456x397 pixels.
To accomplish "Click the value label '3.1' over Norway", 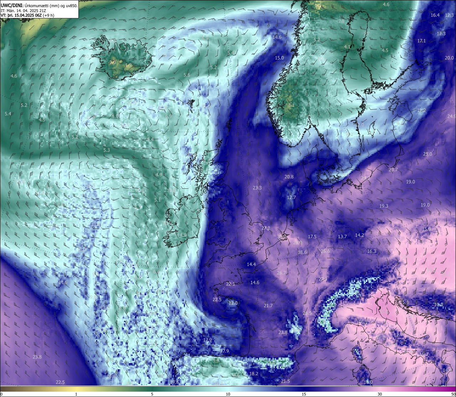I will 291,105.
